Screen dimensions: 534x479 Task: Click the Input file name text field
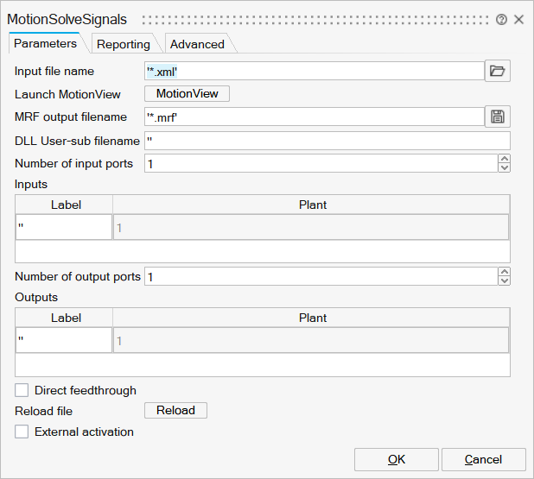pyautogui.click(x=314, y=72)
